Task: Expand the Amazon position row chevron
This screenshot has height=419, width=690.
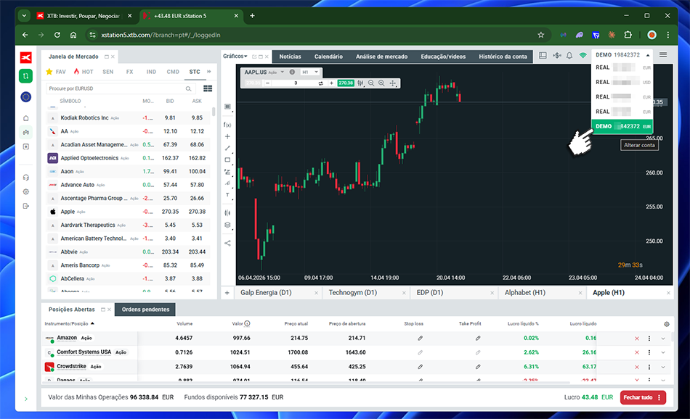Action: click(663, 339)
